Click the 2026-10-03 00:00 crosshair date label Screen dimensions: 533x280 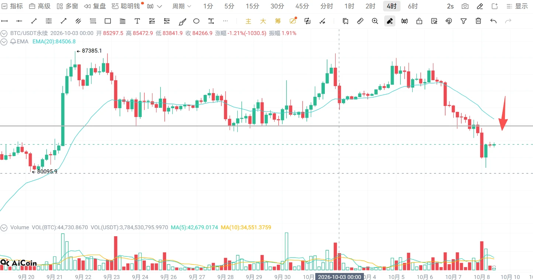[x=340, y=277]
